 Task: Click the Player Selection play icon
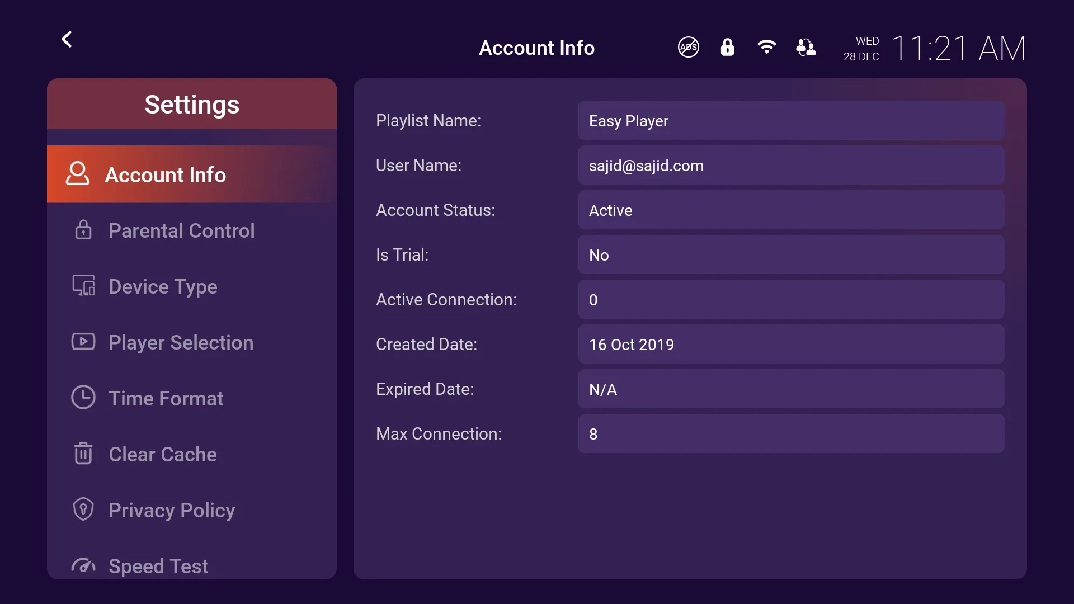tap(83, 341)
